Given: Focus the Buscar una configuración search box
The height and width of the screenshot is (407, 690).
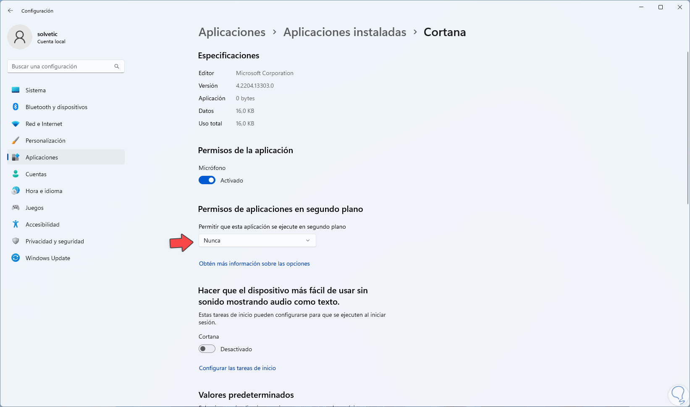Looking at the screenshot, I should click(x=66, y=66).
